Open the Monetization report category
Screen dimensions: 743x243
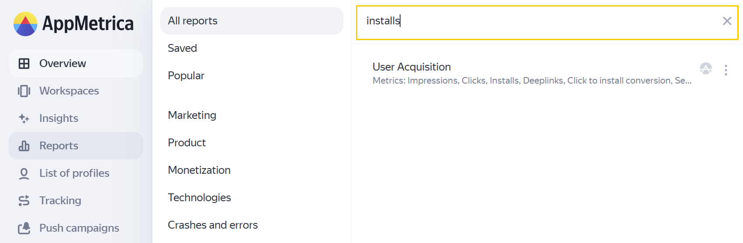[199, 170]
